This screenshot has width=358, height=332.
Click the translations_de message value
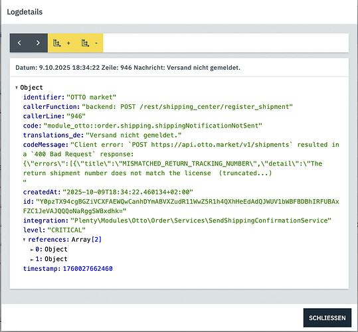[x=134, y=135]
